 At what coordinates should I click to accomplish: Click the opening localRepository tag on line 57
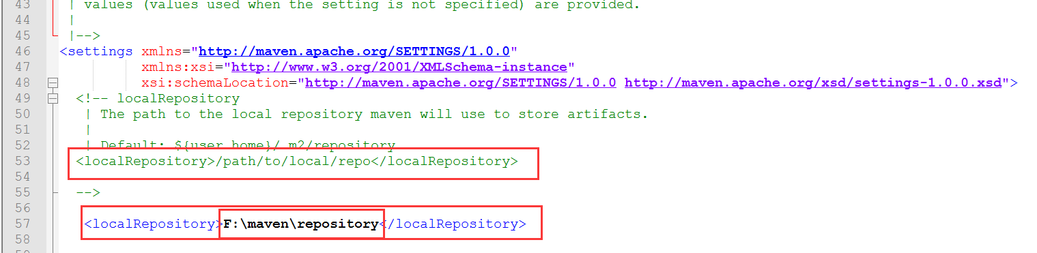[154, 224]
